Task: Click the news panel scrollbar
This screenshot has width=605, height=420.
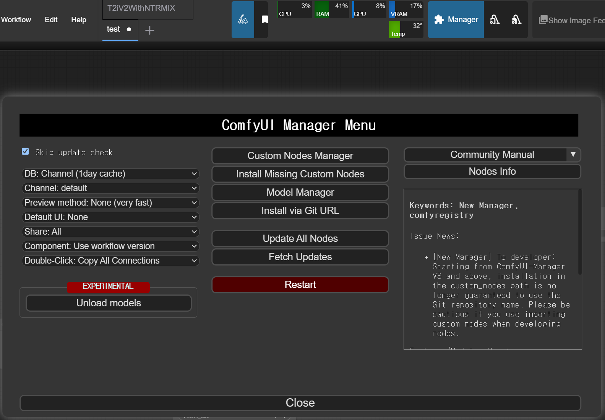Action: (x=580, y=233)
